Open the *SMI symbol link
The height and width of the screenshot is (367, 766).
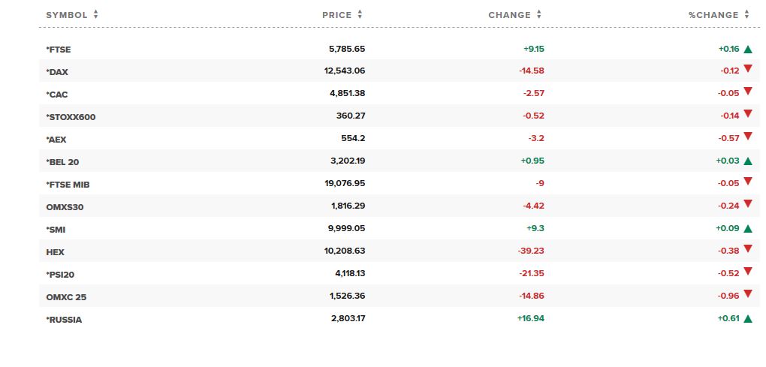coord(56,230)
